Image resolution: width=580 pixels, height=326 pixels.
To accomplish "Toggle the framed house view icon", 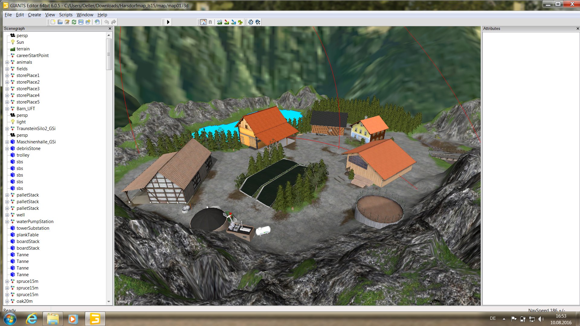I will pyautogui.click(x=204, y=22).
